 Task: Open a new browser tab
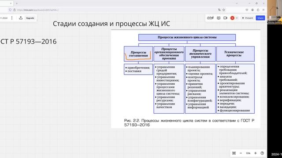(x=17, y=3)
